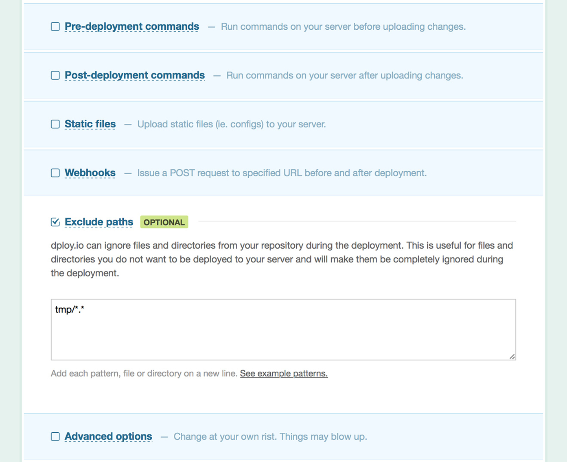Viewport: 567px width, 462px height.
Task: Check the Static files checkbox
Action: (x=55, y=124)
